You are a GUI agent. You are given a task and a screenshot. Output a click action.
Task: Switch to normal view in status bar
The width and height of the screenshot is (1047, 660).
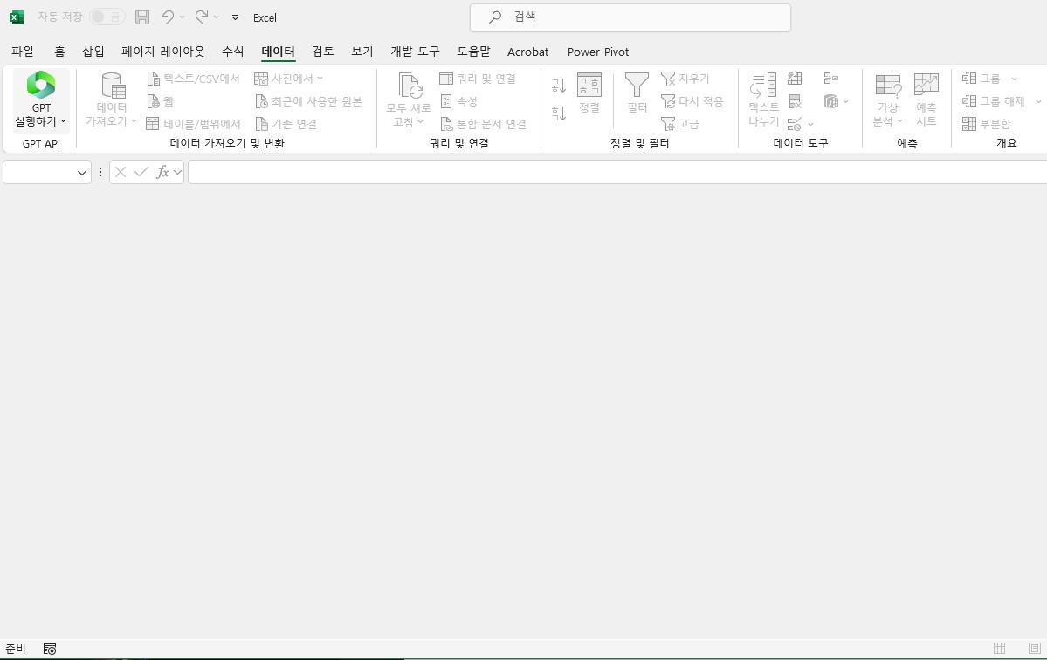[x=999, y=649]
